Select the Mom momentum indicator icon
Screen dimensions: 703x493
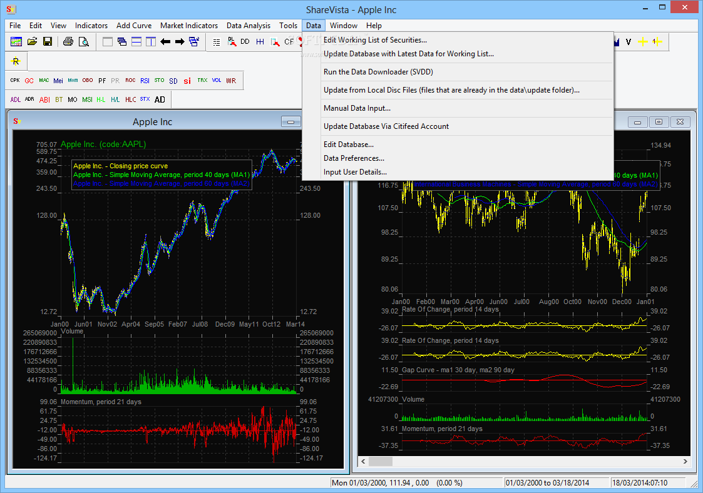[73, 80]
